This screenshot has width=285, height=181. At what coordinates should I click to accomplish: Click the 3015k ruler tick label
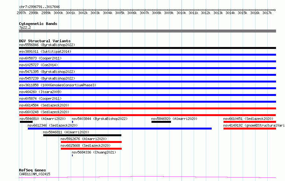click(x=242, y=13)
